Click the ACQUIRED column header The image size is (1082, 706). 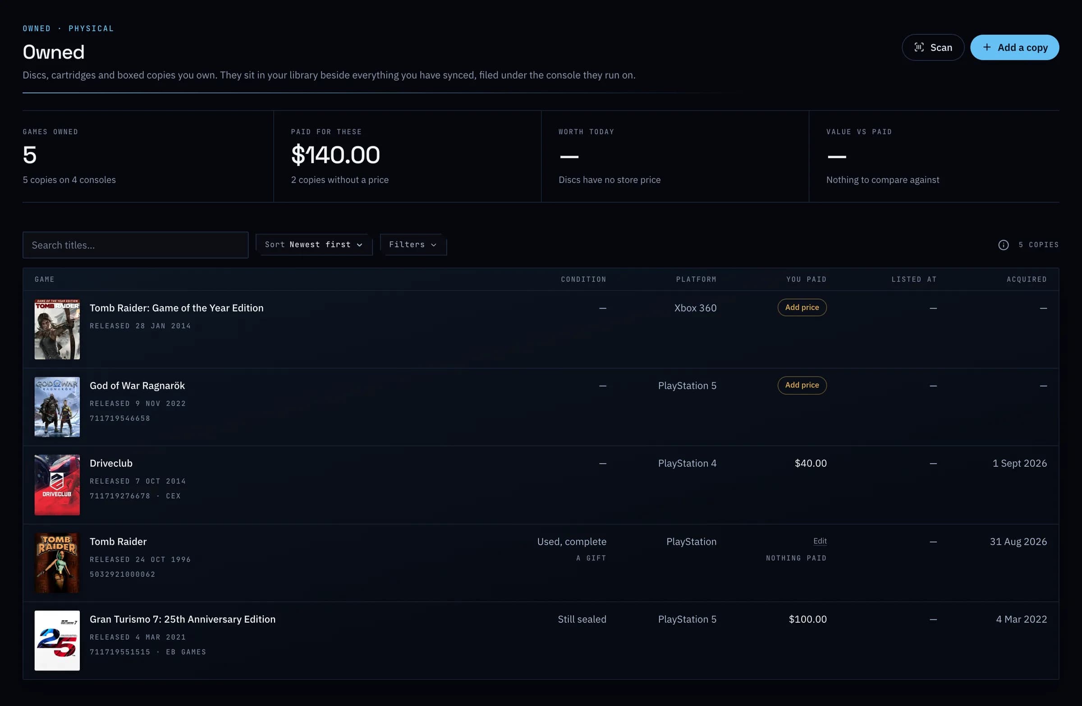[1027, 279]
